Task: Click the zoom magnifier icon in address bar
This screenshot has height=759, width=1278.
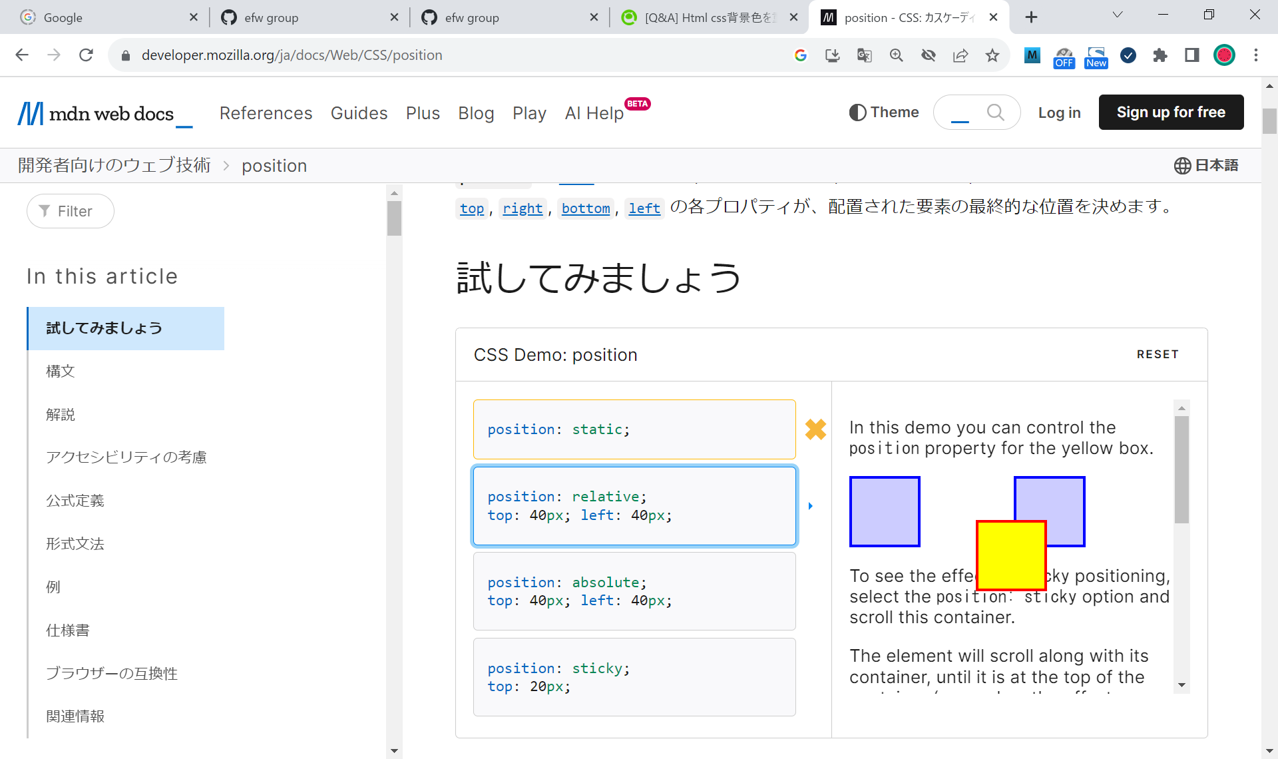Action: coord(897,55)
